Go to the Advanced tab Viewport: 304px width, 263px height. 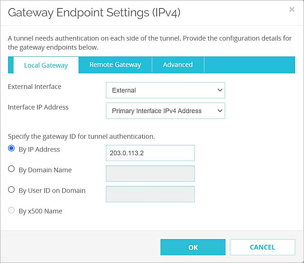[178, 65]
